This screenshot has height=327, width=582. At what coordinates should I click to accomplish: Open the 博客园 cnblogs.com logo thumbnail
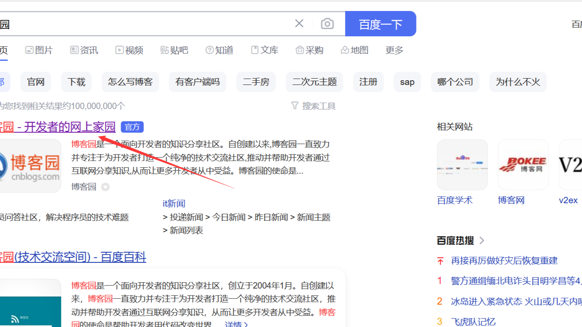tap(30, 166)
